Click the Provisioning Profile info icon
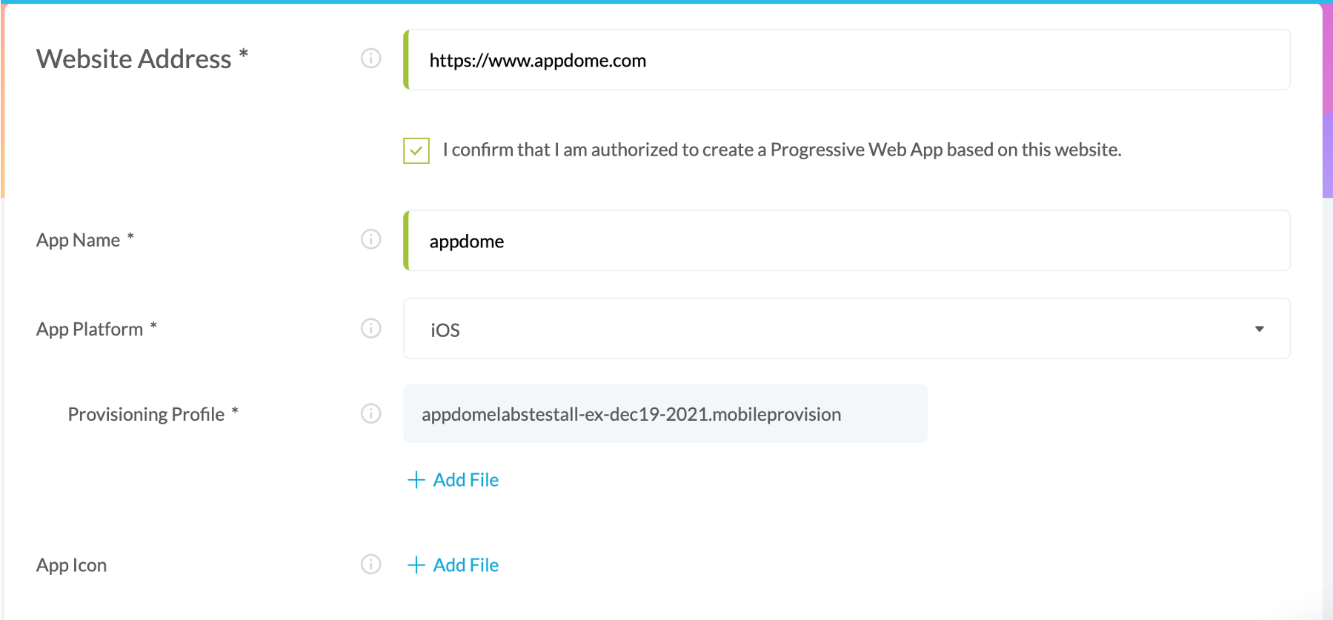The image size is (1333, 620). (x=370, y=413)
